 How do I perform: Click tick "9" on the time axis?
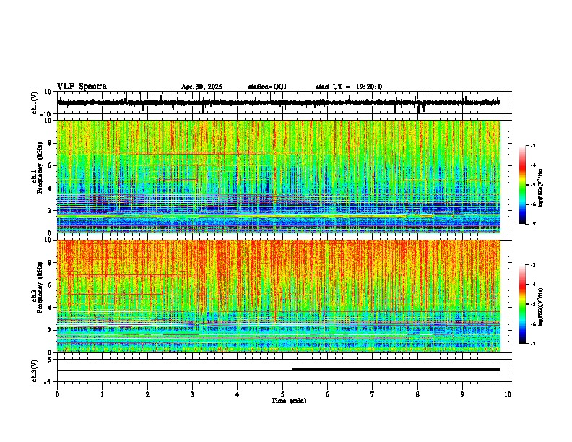coord(462,394)
